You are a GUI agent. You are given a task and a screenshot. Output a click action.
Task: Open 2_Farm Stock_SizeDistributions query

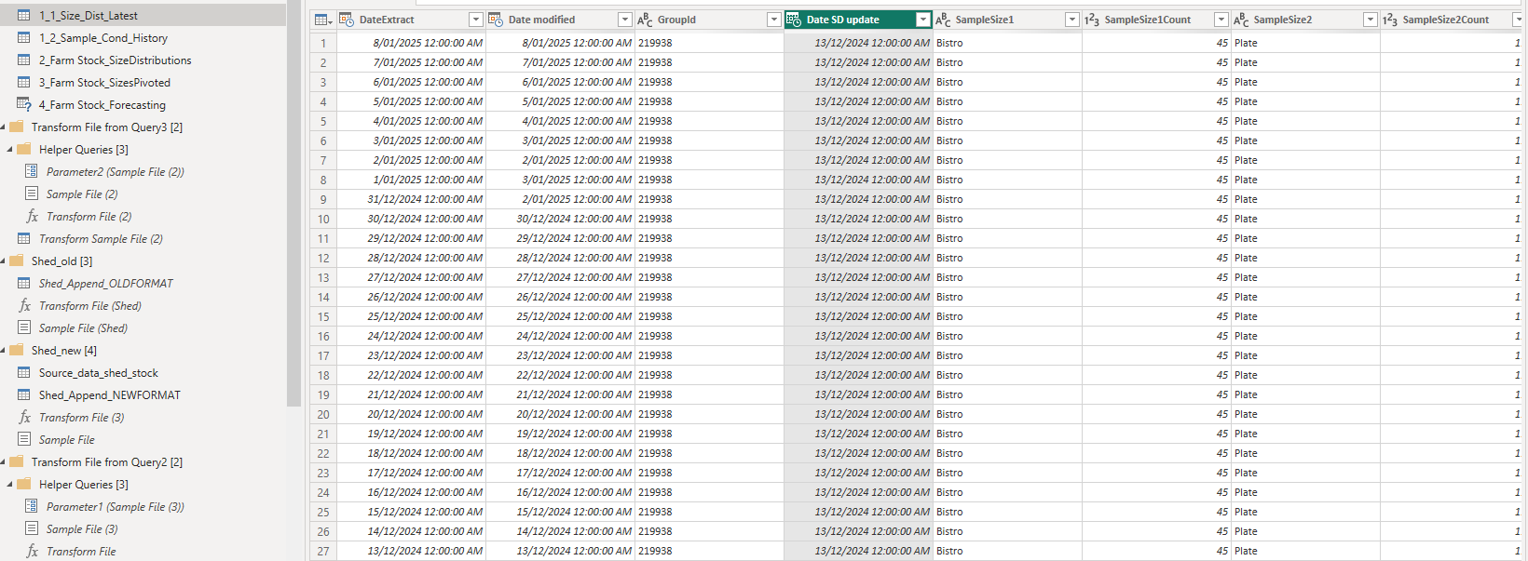click(x=115, y=60)
